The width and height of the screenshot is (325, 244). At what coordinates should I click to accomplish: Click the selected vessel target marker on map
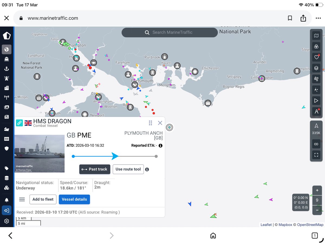point(170,127)
